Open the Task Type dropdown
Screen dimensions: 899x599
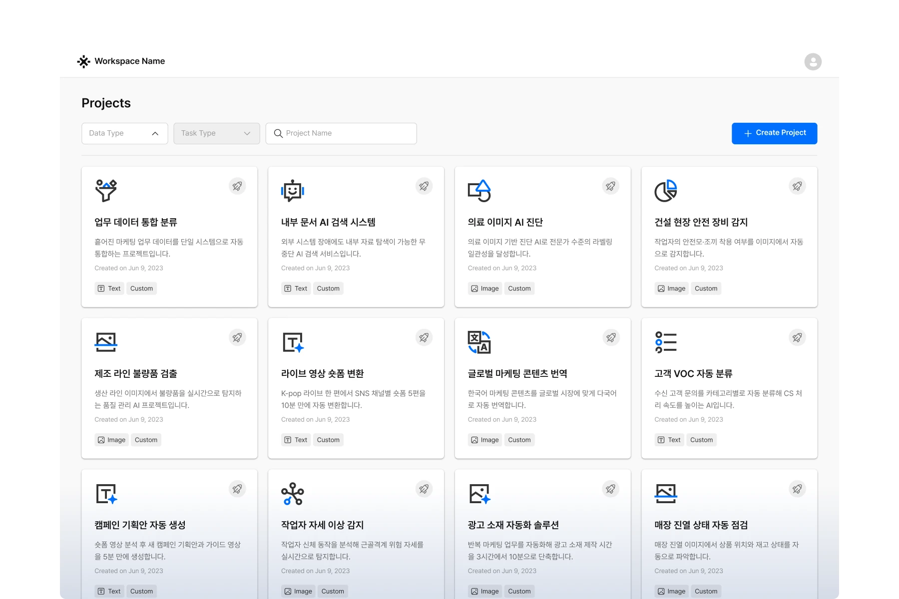click(217, 133)
